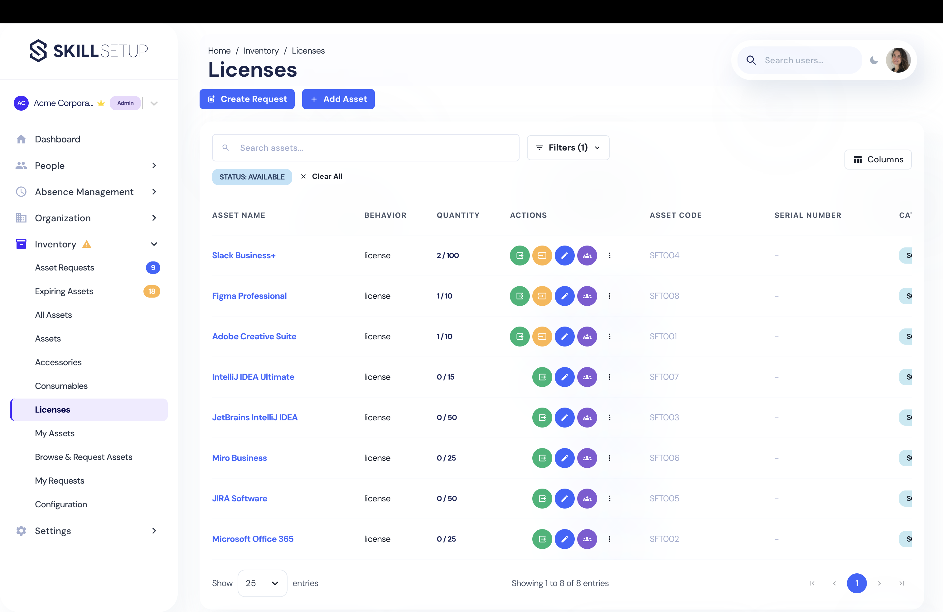Toggle dark mode with the moon icon
Image resolution: width=943 pixels, height=612 pixels.
(874, 60)
